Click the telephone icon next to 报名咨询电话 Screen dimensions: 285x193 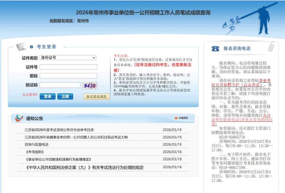pos(216,49)
